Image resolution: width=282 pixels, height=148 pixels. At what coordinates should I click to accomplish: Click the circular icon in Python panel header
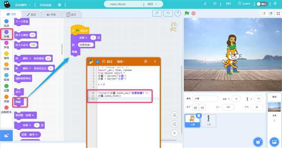click(145, 62)
